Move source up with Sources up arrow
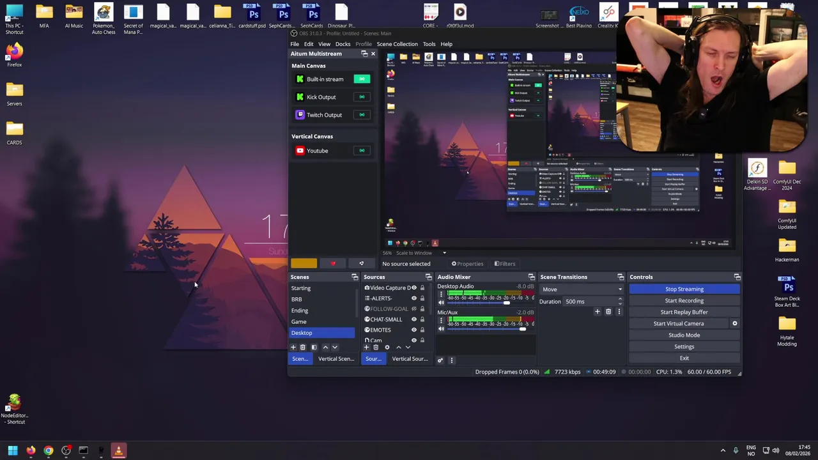 point(398,348)
